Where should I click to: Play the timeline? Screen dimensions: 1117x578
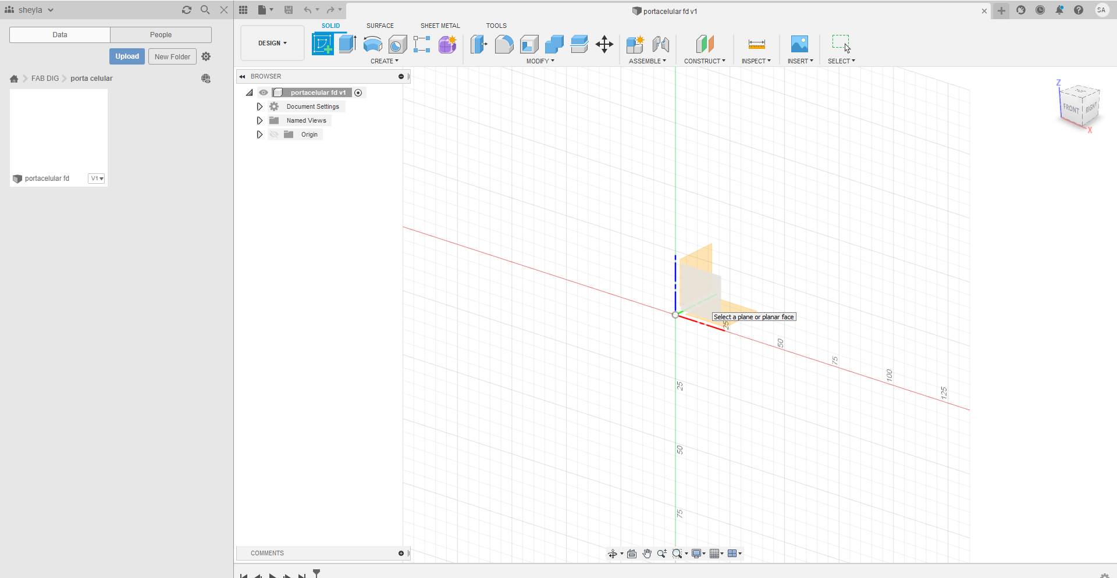[x=272, y=576]
